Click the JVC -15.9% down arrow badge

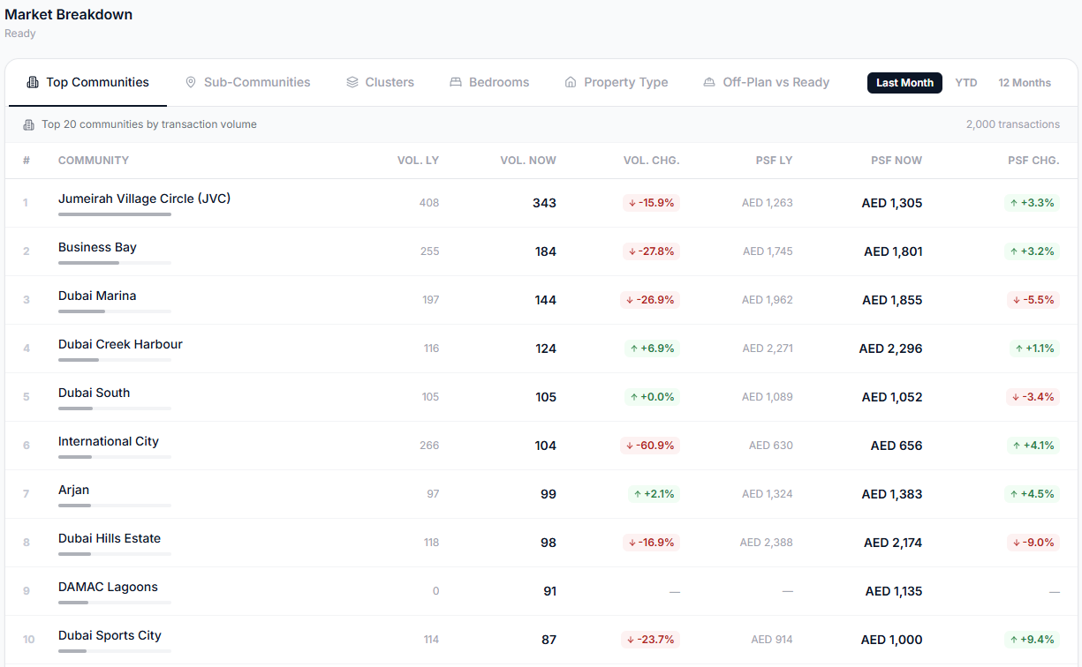pos(651,203)
